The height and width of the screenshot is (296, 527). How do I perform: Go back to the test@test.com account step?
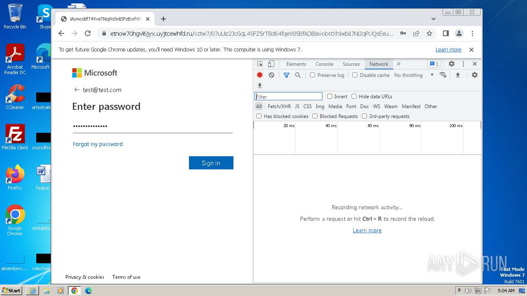tap(77, 90)
